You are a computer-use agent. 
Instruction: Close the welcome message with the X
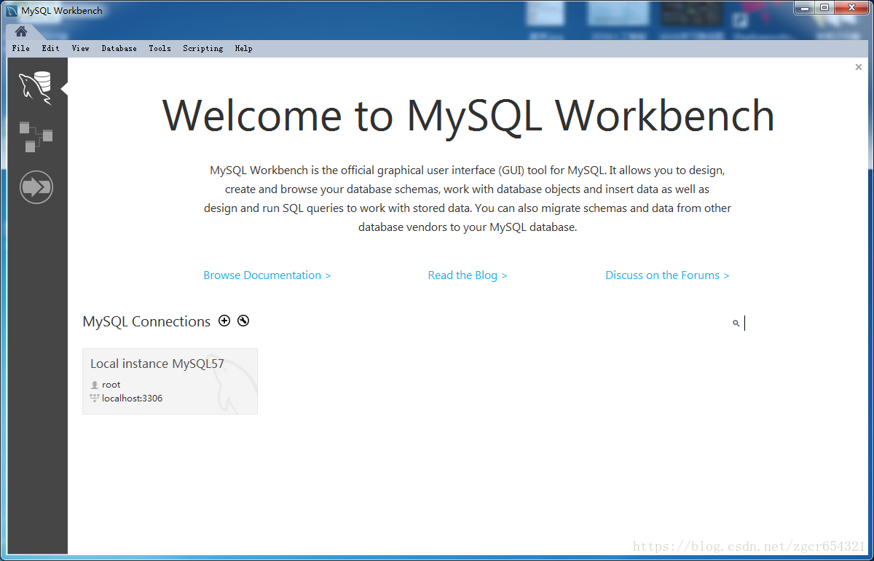pos(859,67)
